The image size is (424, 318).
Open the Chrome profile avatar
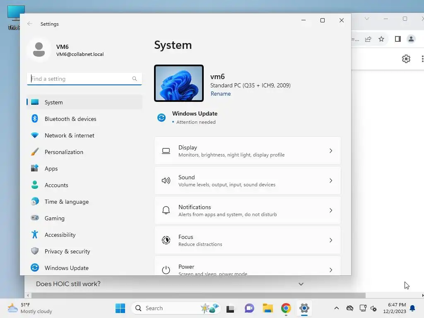coord(411,39)
